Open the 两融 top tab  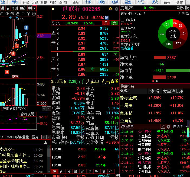point(15,2)
